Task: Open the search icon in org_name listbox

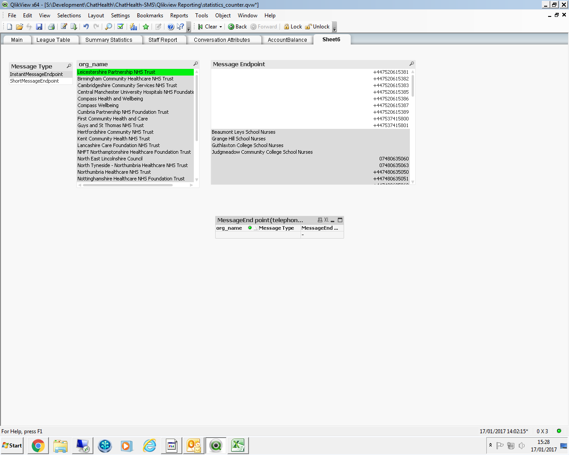Action: (196, 64)
